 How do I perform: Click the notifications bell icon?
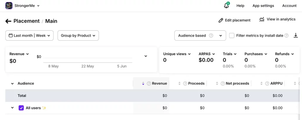point(226,6)
